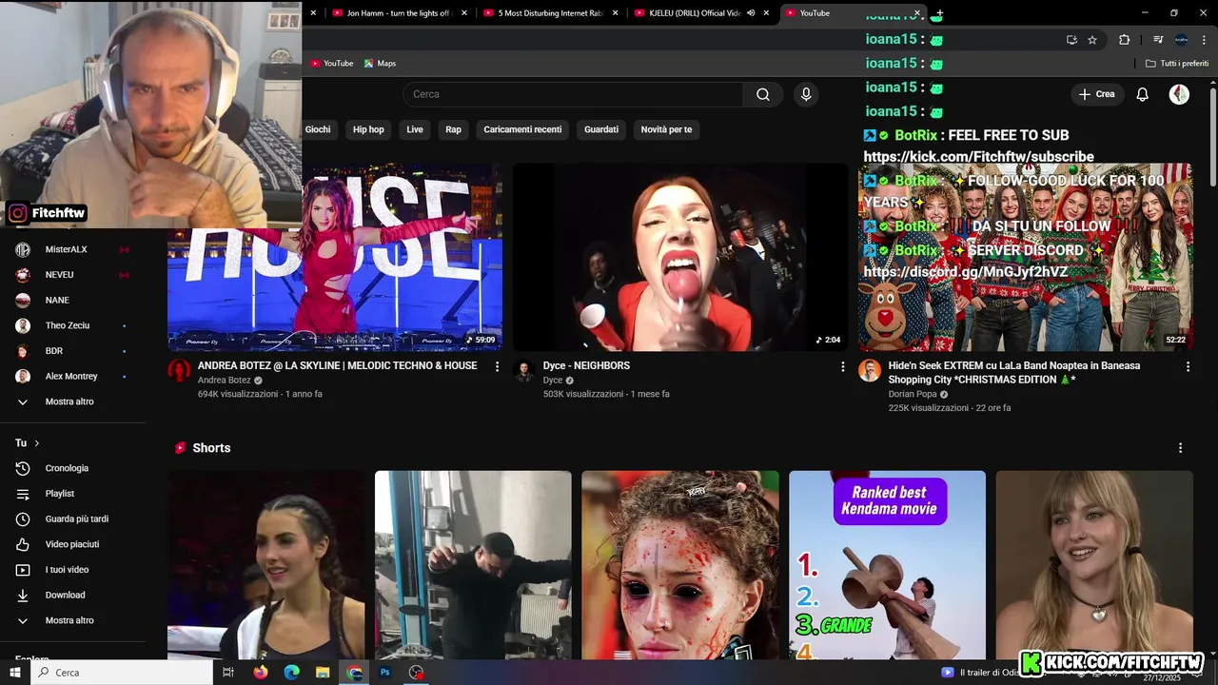1218x685 pixels.
Task: Open the Andrea Botez channel avatar
Action: pyautogui.click(x=179, y=371)
